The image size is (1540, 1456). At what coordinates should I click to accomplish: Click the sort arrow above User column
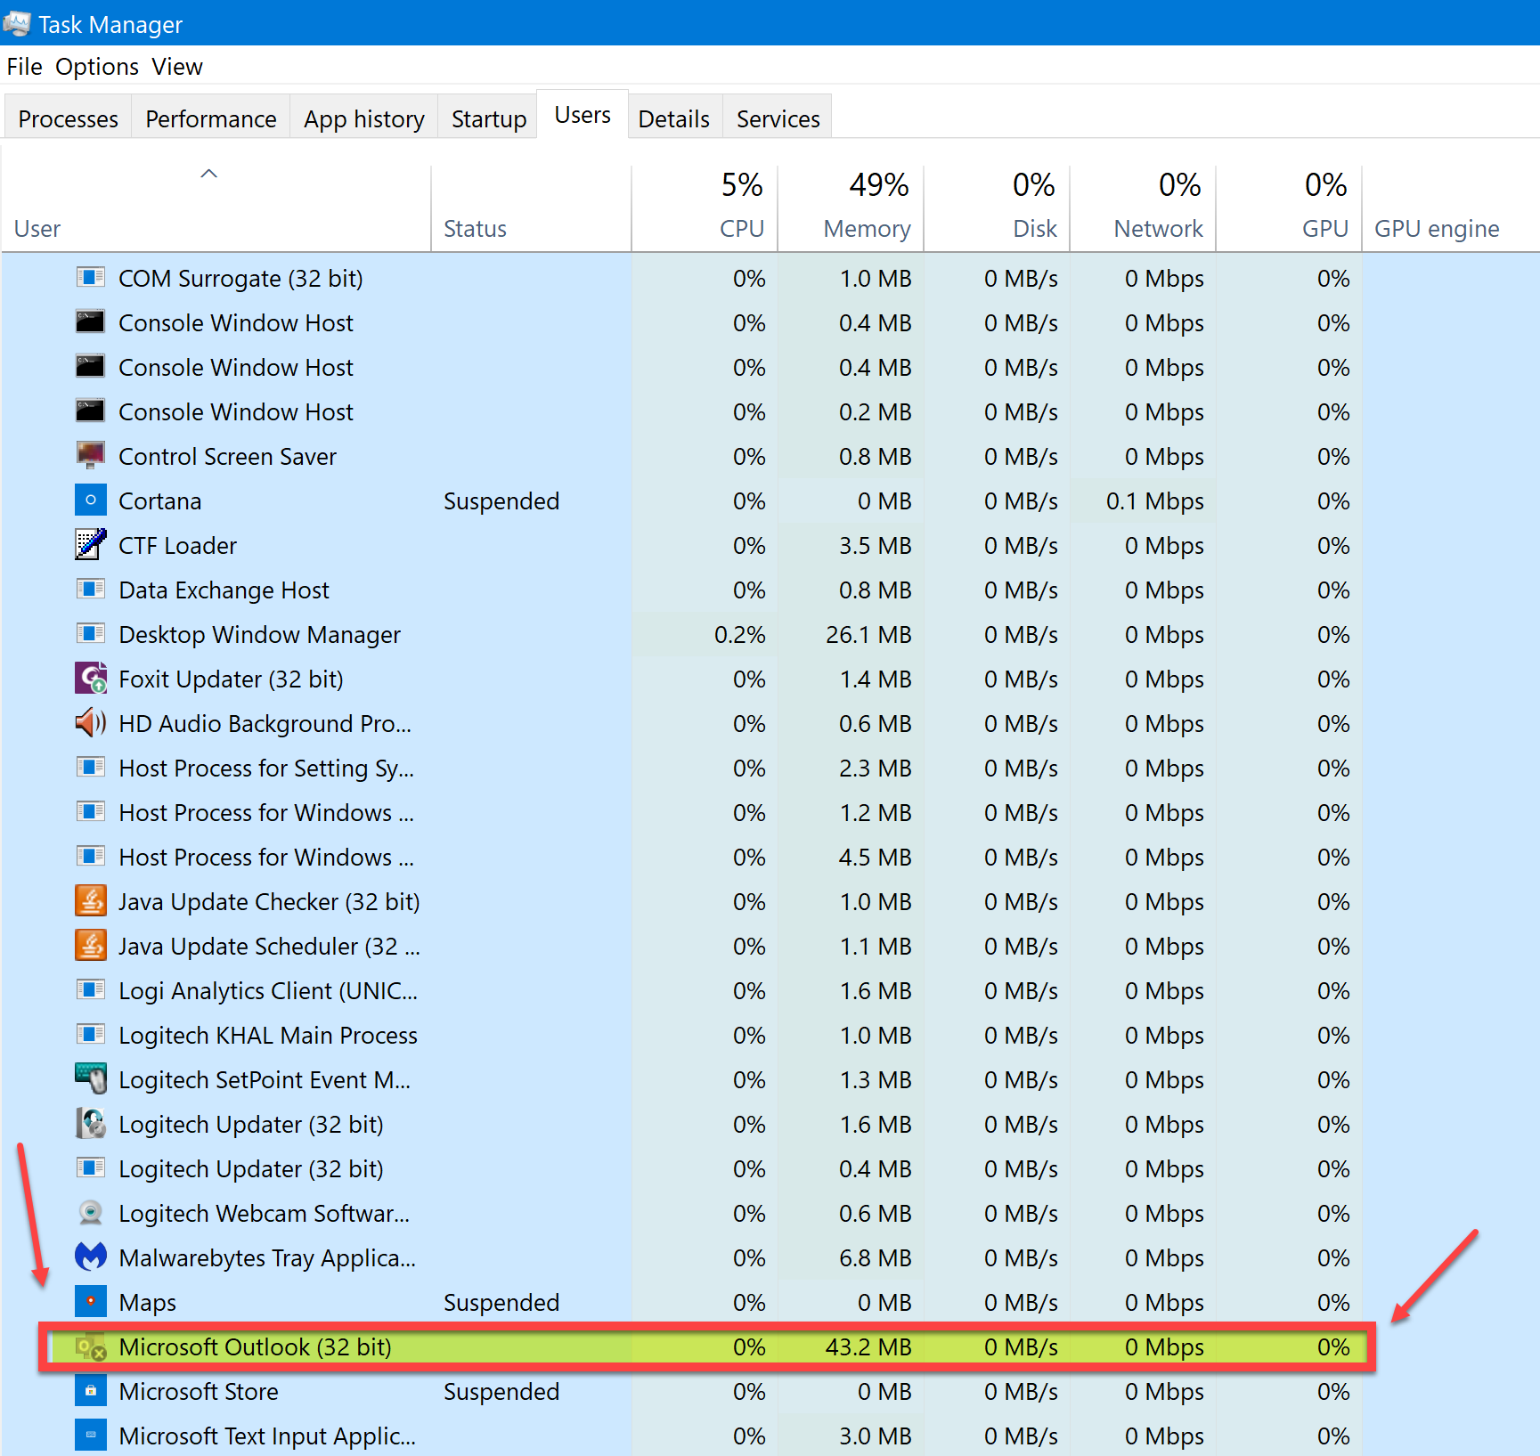click(x=209, y=174)
